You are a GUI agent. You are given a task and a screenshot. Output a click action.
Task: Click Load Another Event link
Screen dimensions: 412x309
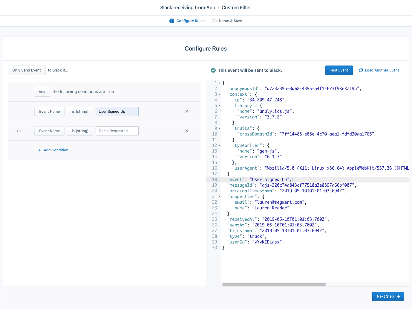382,70
